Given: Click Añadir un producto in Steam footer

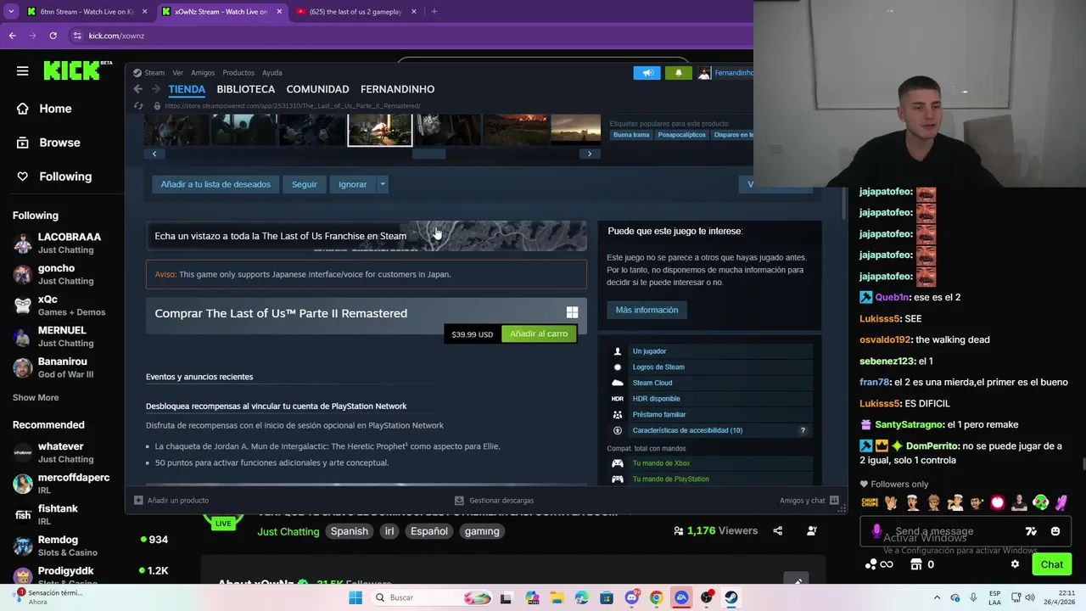Looking at the screenshot, I should pyautogui.click(x=171, y=501).
